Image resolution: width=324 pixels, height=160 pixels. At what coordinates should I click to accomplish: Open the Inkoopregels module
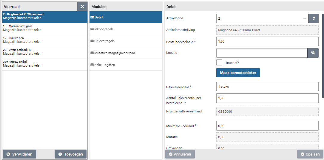coord(126,29)
